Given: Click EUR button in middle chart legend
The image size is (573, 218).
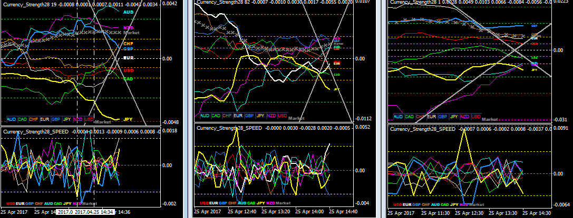Looking at the screenshot, I should coord(238,116).
